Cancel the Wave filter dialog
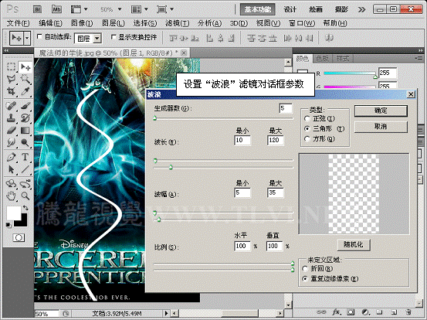The width and height of the screenshot is (427, 320). pyautogui.click(x=381, y=127)
